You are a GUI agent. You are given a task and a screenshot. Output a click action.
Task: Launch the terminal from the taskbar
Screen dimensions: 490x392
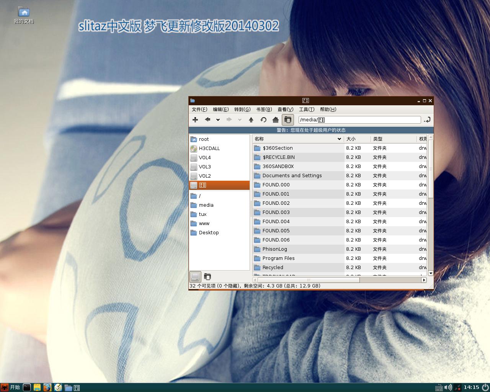[x=27, y=387]
